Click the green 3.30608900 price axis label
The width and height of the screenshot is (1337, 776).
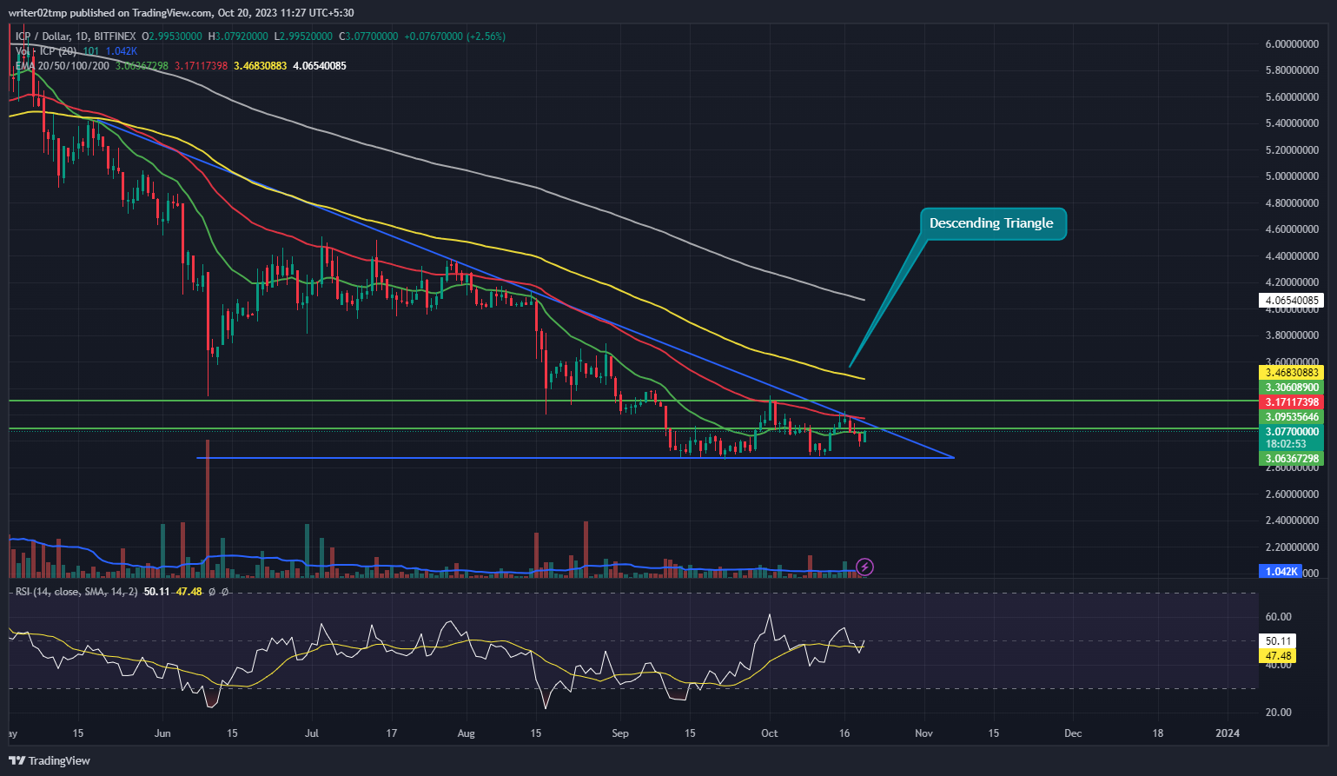point(1291,388)
